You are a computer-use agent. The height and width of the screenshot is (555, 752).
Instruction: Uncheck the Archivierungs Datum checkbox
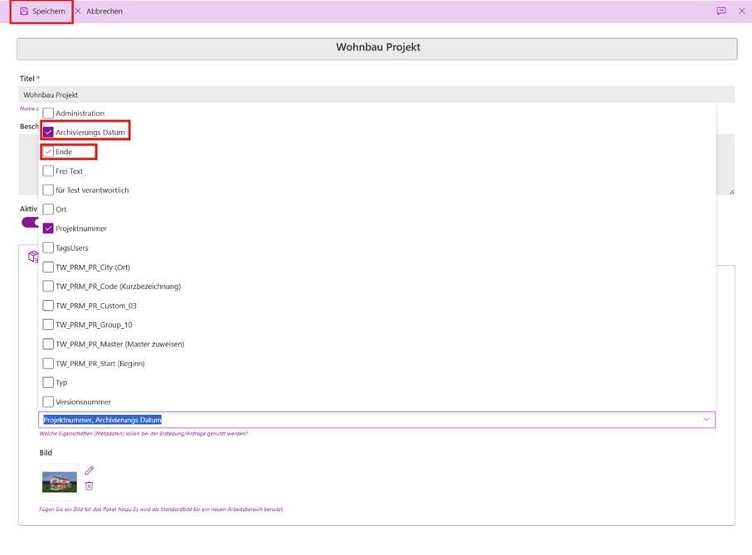pos(49,133)
